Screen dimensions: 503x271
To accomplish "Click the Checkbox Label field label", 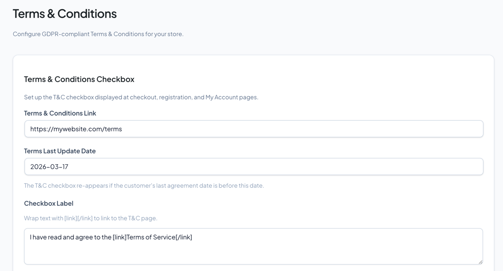I will pyautogui.click(x=48, y=203).
